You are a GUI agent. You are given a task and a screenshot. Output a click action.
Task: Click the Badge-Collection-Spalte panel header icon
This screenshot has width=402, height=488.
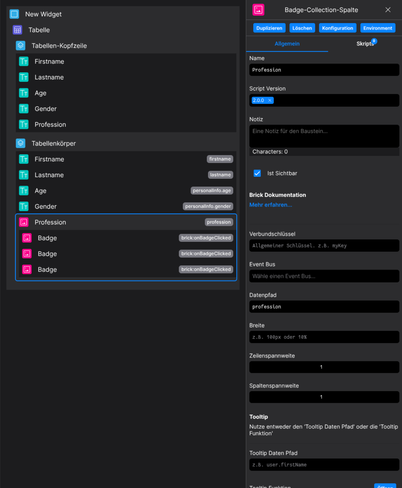[258, 10]
